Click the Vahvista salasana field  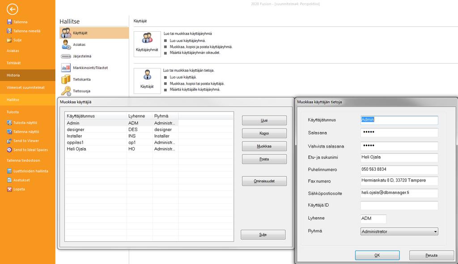[x=399, y=146]
